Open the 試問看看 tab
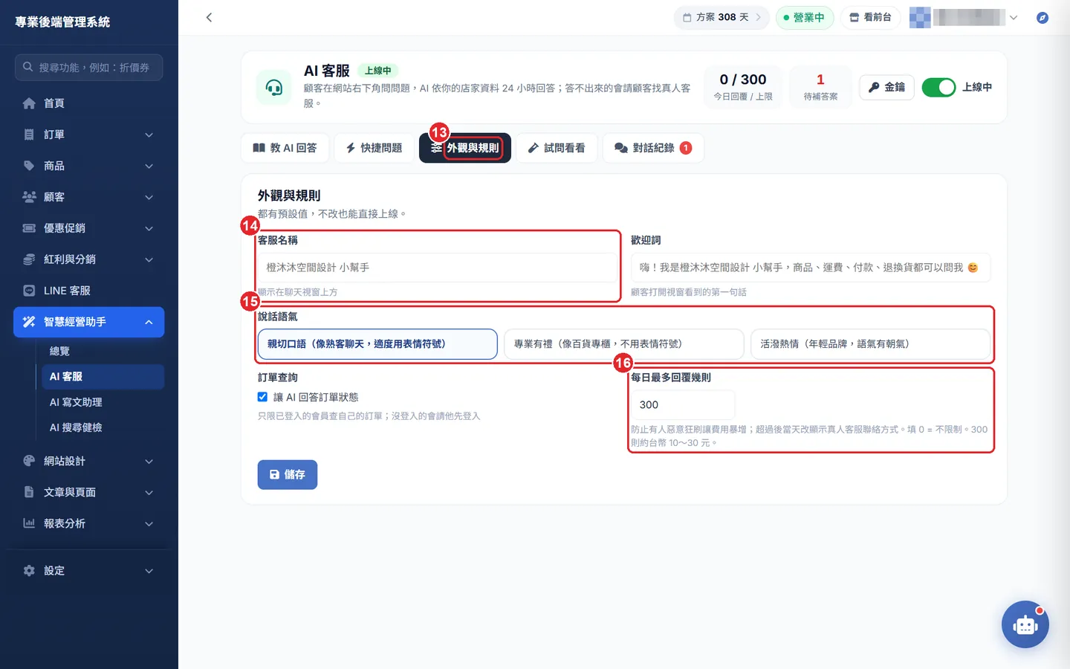 click(x=557, y=148)
